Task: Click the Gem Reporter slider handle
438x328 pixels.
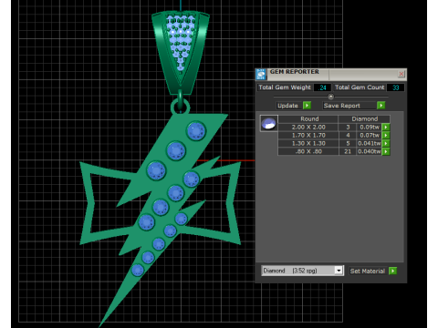Action: click(331, 97)
